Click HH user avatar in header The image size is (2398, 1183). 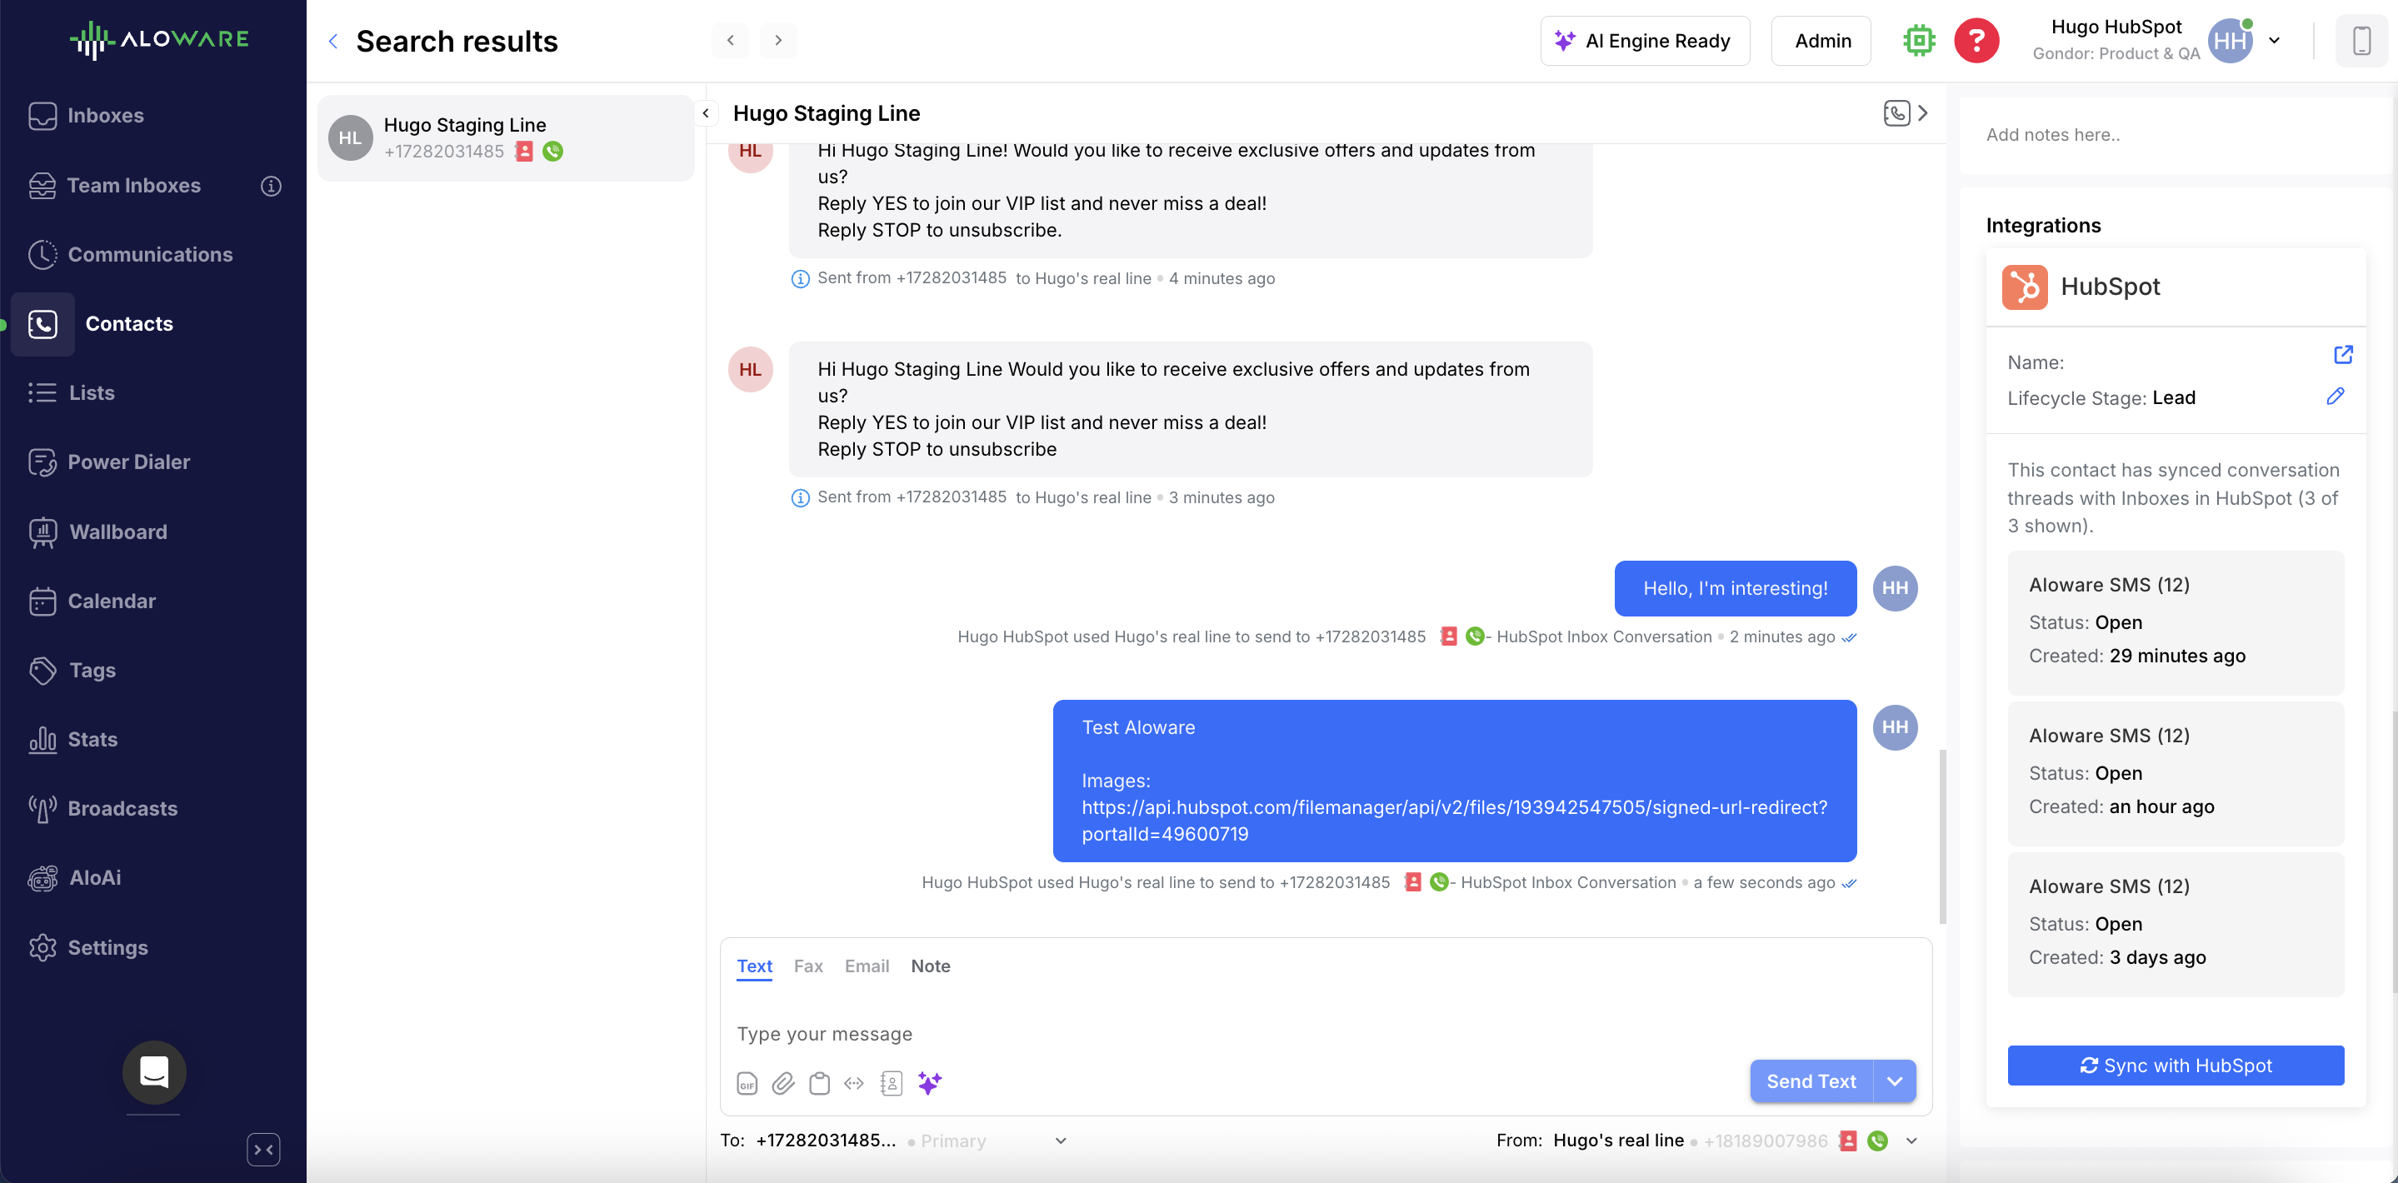[x=2231, y=41]
